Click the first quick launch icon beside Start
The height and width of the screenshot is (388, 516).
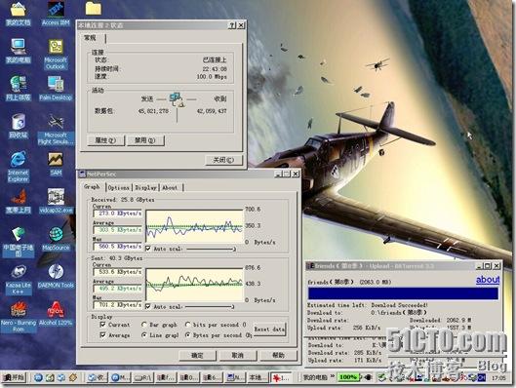click(x=38, y=377)
